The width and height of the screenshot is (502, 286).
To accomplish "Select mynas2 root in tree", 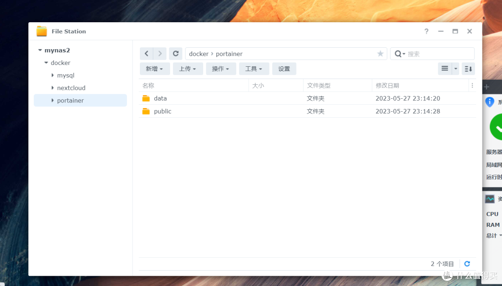I will [x=57, y=50].
